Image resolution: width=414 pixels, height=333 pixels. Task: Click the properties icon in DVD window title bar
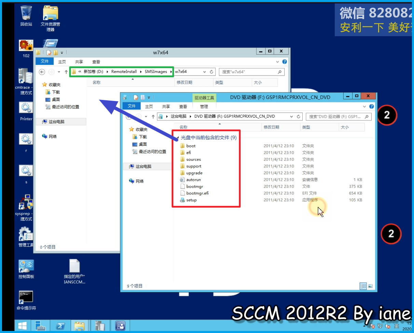pos(136,97)
